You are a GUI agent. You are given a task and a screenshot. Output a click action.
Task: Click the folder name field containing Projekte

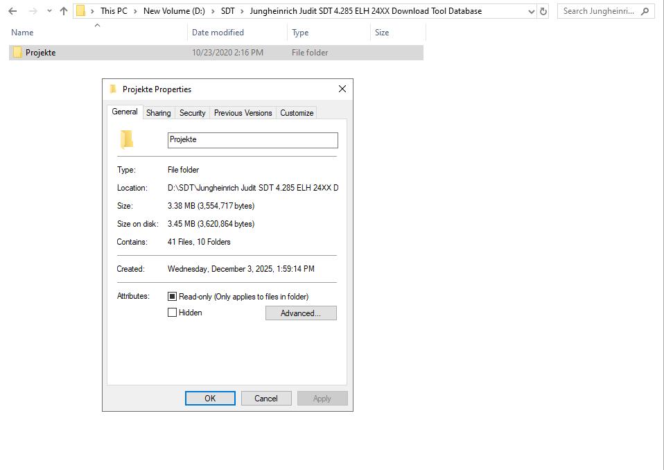(253, 140)
